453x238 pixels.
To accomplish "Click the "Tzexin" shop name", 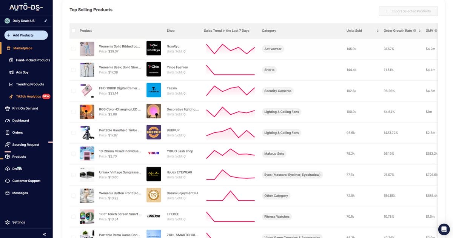I will (x=172, y=88).
